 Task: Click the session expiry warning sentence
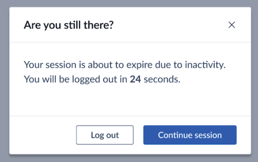pyautogui.click(x=125, y=65)
